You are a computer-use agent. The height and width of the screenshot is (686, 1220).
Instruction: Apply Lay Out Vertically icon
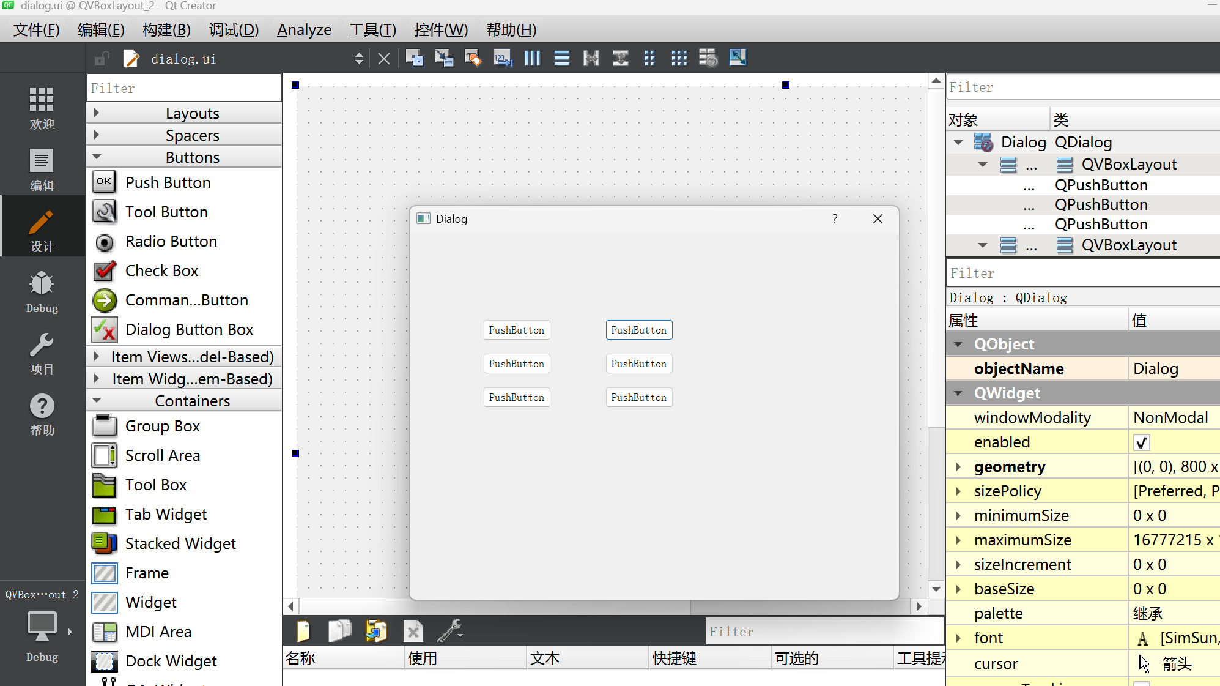pyautogui.click(x=561, y=58)
